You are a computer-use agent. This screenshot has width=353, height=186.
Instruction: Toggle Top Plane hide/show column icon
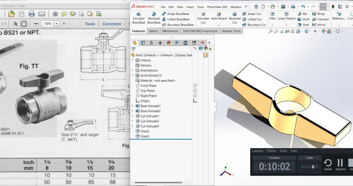point(195,91)
